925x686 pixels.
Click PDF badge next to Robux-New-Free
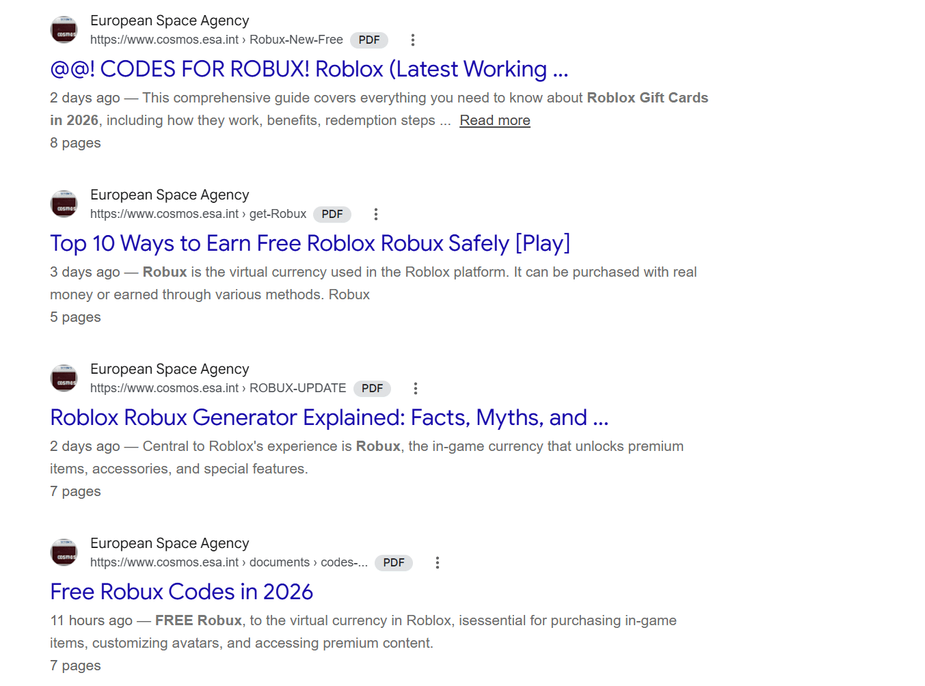pos(369,40)
